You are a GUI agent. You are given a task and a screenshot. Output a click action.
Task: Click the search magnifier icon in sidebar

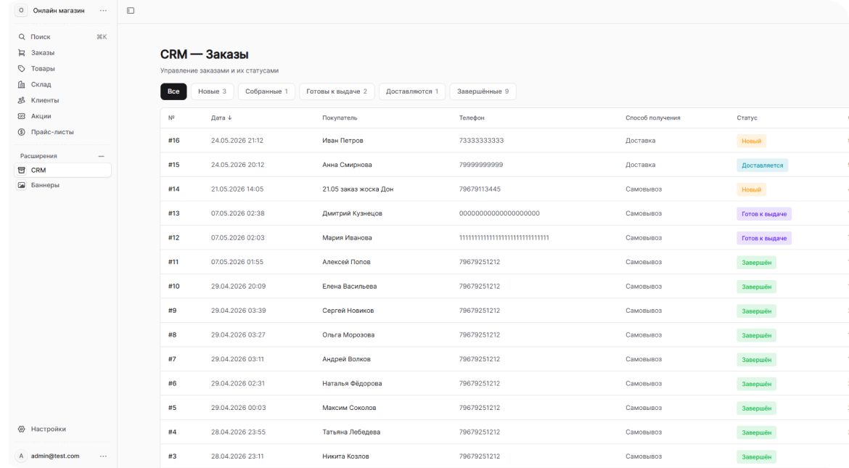[x=22, y=37]
